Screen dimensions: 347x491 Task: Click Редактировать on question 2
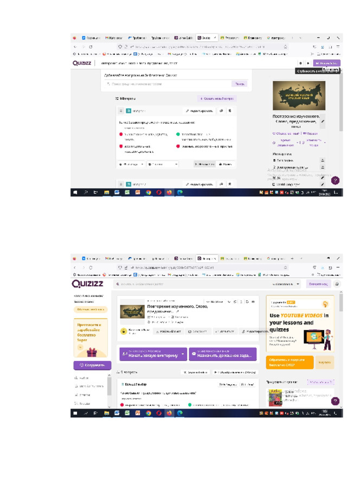[x=199, y=184]
